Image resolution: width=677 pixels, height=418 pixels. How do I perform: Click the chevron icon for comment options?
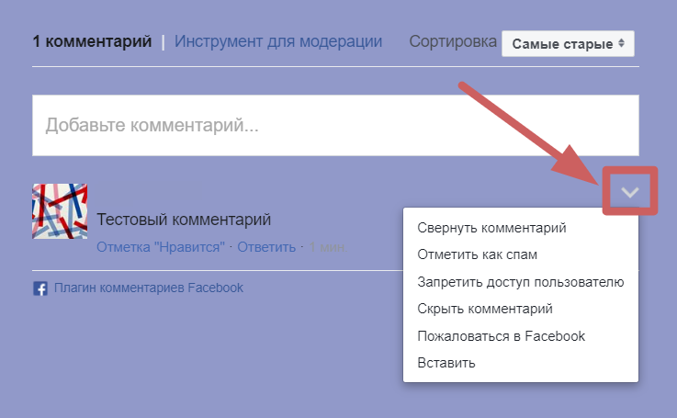pos(629,192)
